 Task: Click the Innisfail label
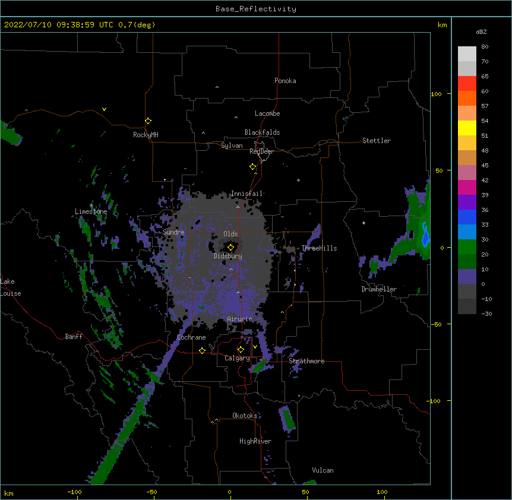pos(247,194)
